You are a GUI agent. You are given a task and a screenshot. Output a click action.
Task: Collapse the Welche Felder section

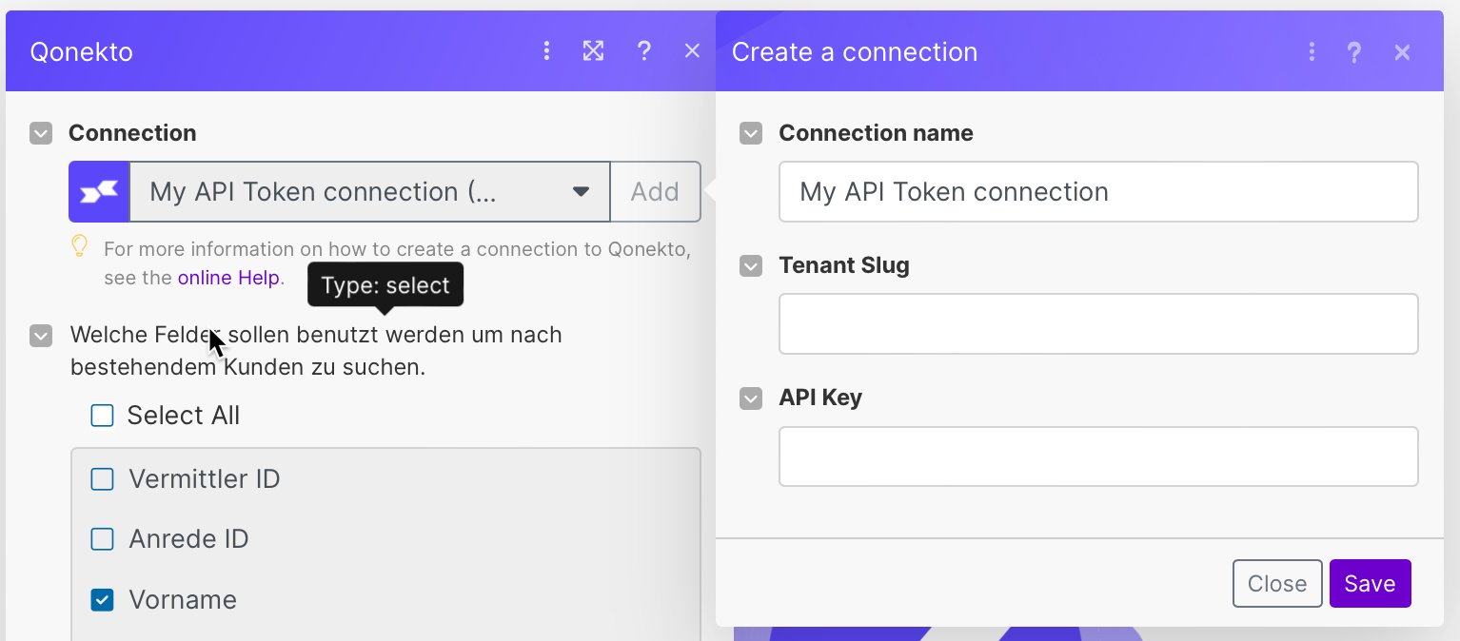[x=41, y=336]
